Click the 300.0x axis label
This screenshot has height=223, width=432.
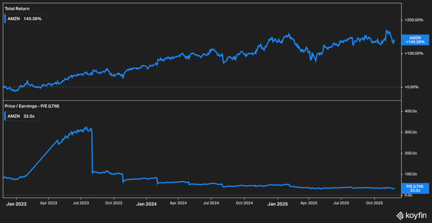[411, 132]
